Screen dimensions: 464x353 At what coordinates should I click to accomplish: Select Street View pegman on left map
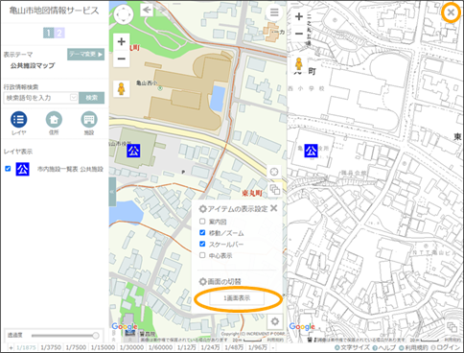(x=121, y=88)
